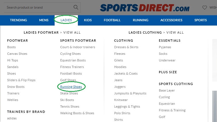217x122 pixels.
Task: Open Fitness Trainers
Action: pos(72,67)
